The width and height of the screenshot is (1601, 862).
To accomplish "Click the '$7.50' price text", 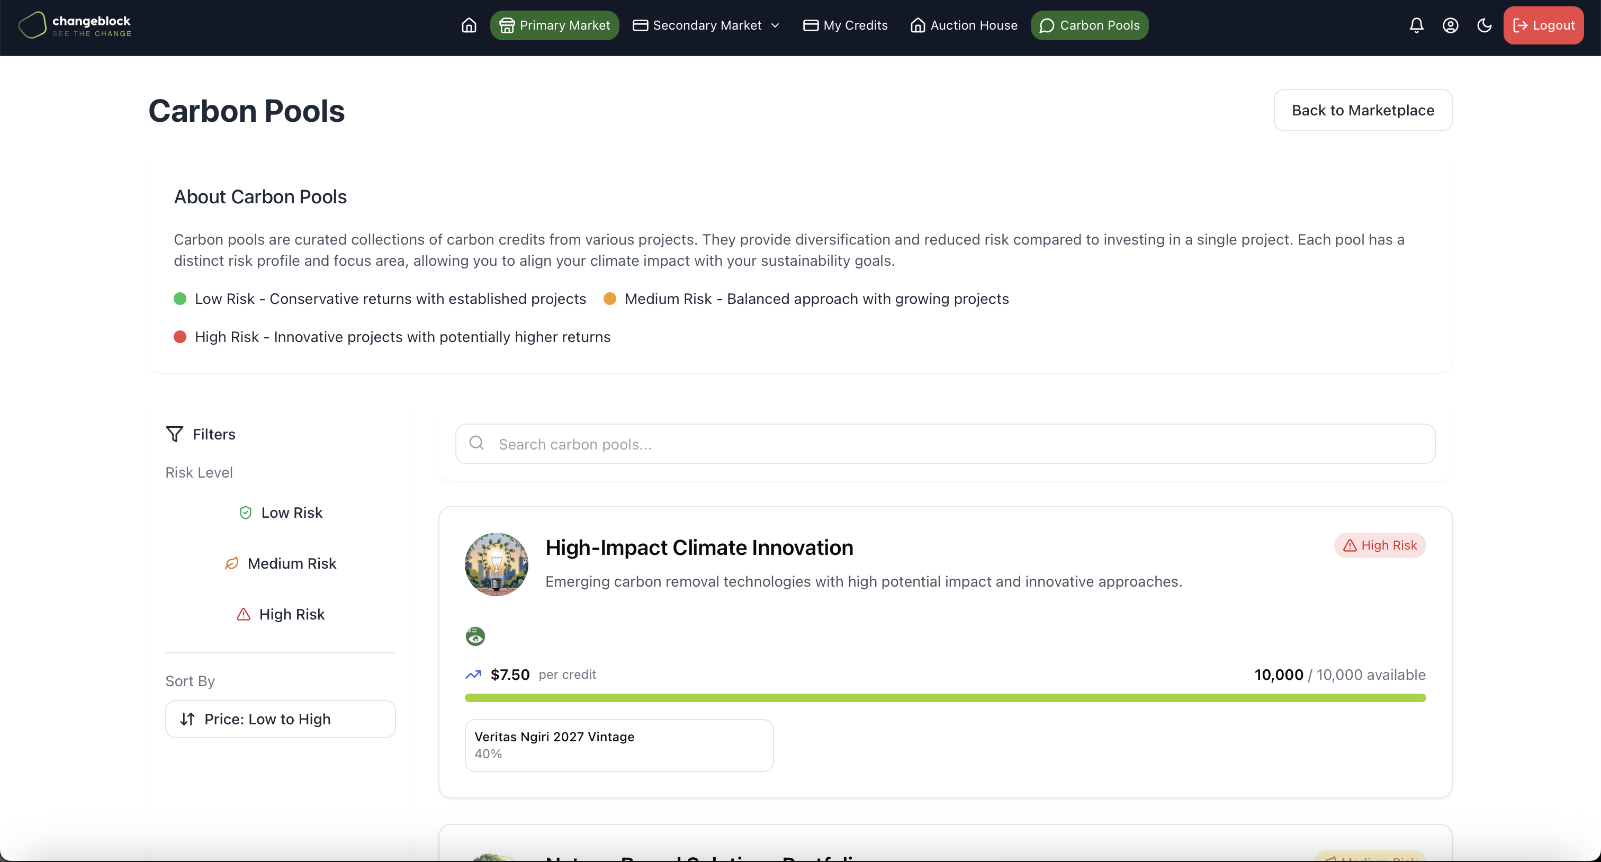I will click(510, 675).
